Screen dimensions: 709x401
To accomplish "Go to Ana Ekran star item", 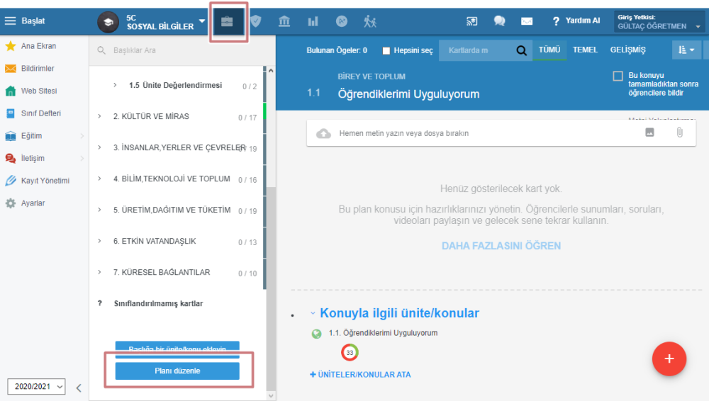I will 30,45.
